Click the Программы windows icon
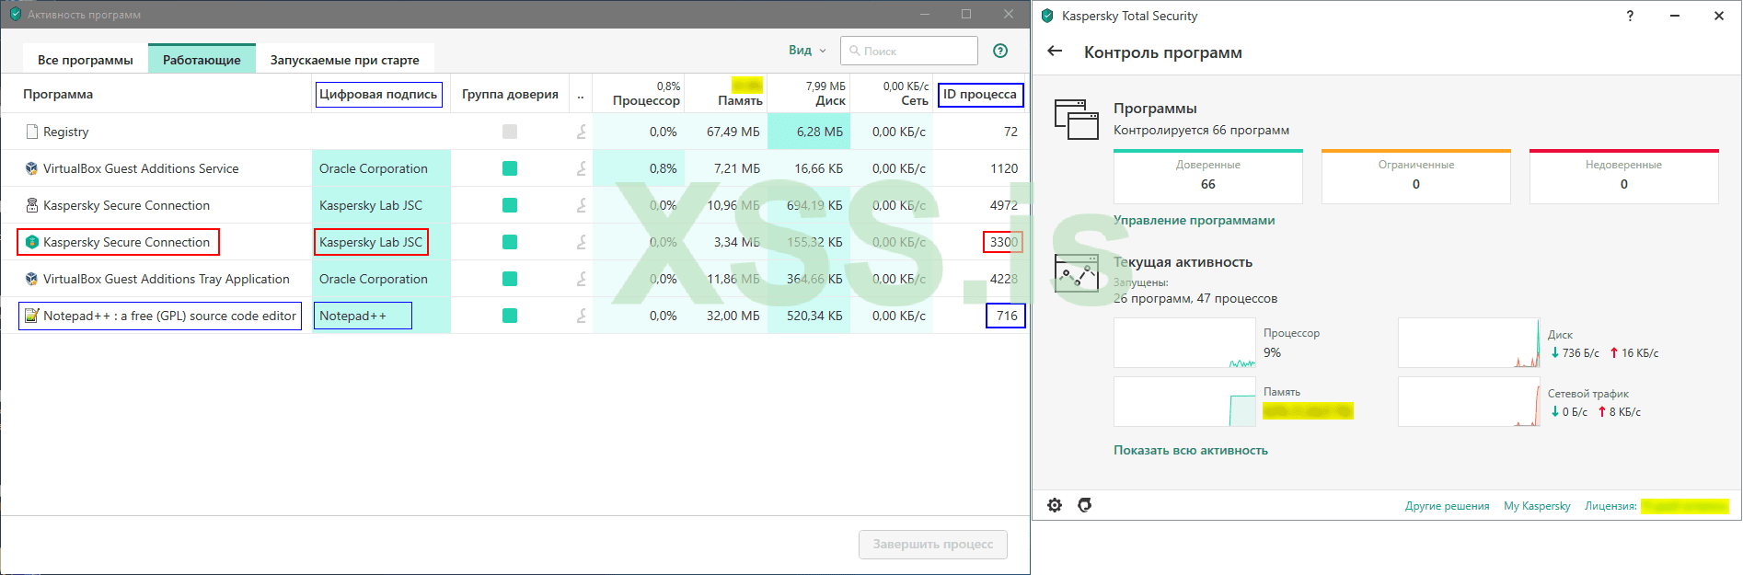1743x575 pixels. [x=1077, y=120]
